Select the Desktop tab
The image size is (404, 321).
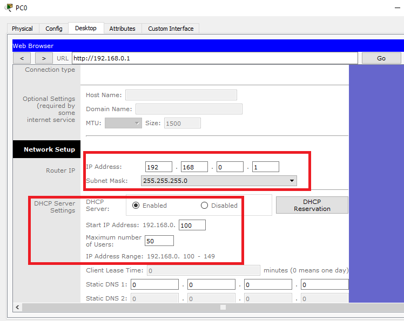(86, 28)
